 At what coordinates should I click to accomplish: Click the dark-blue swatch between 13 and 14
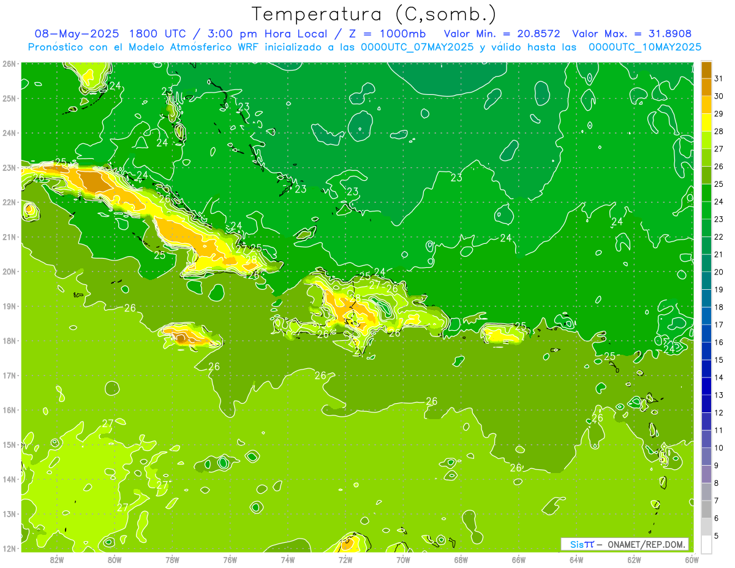706,386
